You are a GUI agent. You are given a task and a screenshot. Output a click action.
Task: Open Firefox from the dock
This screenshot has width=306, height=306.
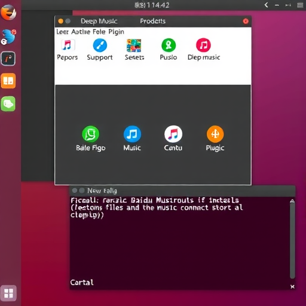tap(8, 13)
